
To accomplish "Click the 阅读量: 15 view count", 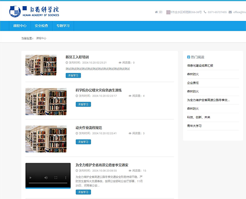I will [x=139, y=171].
